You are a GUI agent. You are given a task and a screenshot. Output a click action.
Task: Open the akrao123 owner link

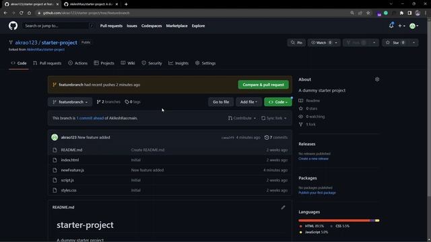pos(26,42)
